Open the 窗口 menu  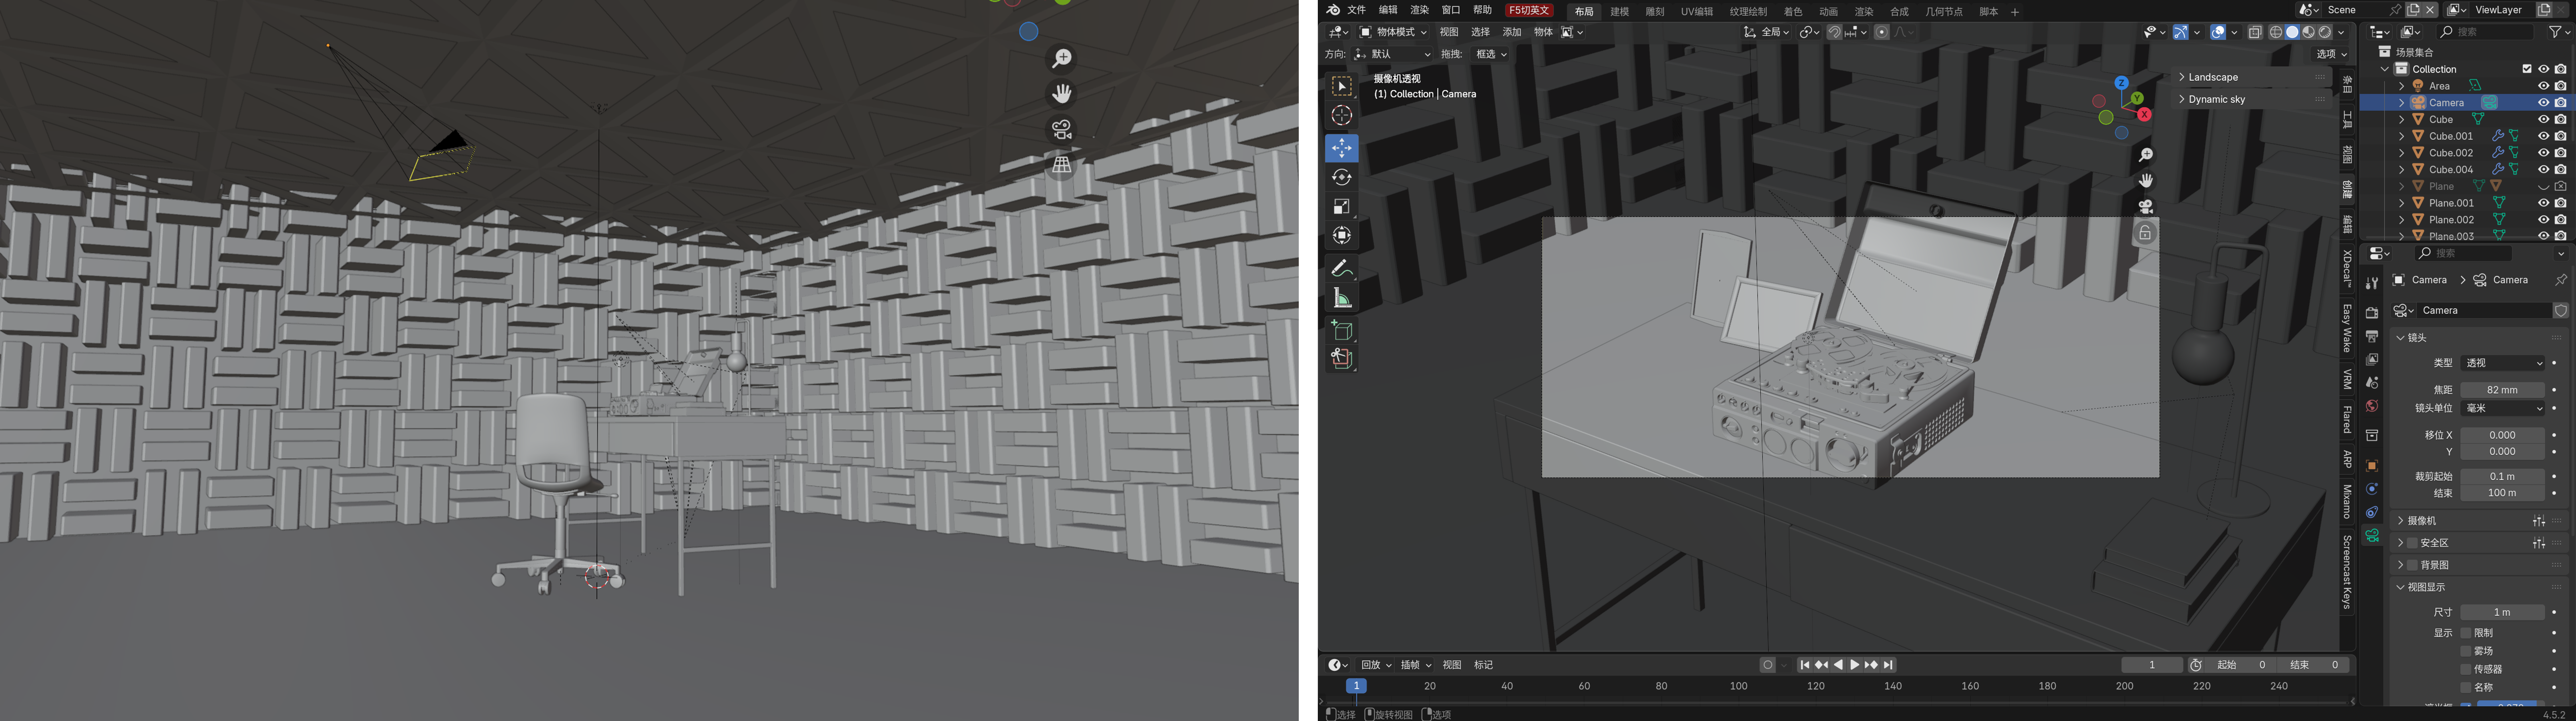[x=1451, y=10]
